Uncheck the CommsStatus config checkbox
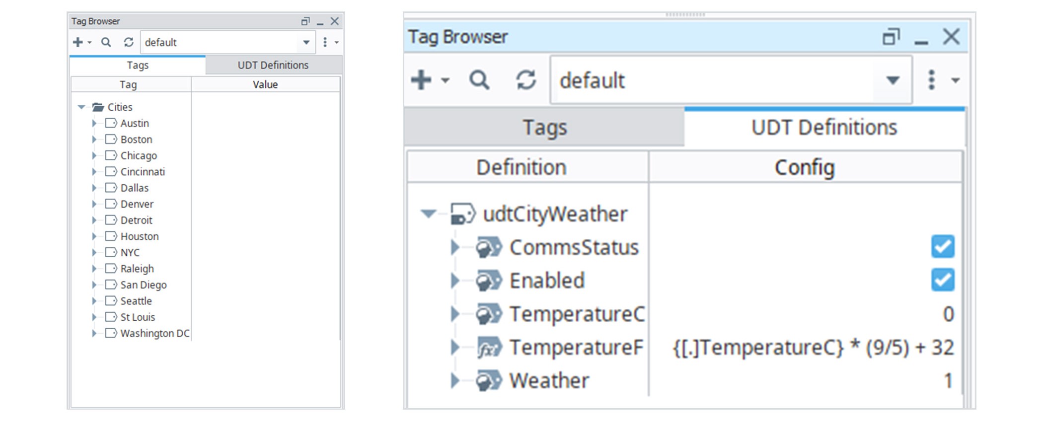 (942, 247)
